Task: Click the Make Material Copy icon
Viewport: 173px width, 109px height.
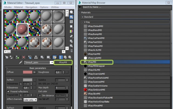Action: (x=30, y=57)
